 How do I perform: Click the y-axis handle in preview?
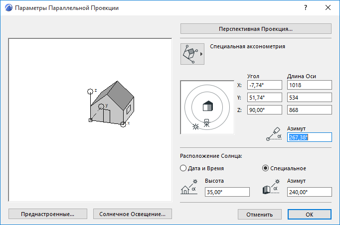click(101, 107)
